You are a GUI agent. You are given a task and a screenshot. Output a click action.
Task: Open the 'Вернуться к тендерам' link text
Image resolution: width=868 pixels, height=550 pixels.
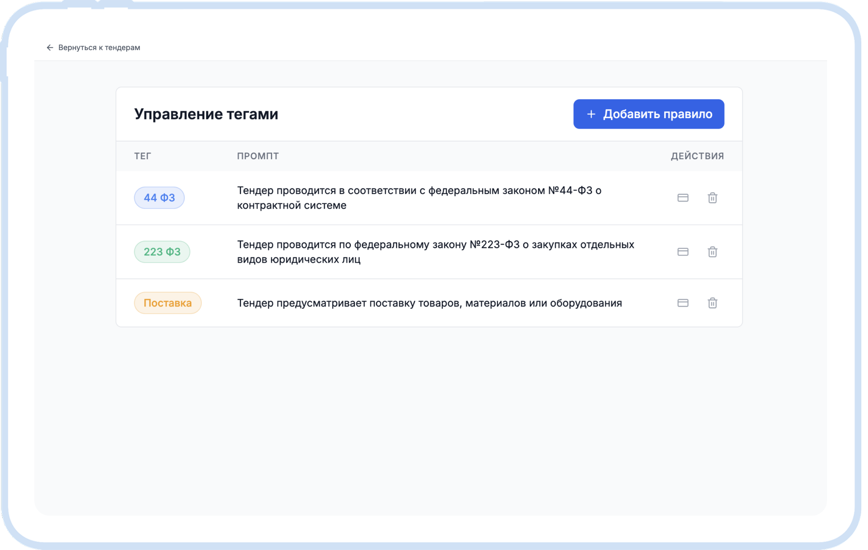(x=99, y=48)
